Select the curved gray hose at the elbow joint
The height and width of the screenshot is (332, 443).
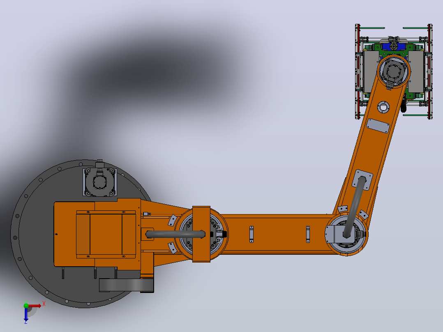coord(354,206)
